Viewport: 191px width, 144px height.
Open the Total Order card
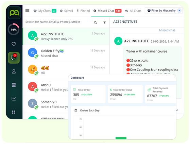[88, 94]
